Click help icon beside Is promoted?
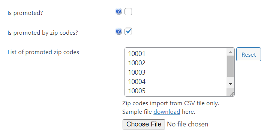Viewport: 270px width, 138px height. (118, 12)
